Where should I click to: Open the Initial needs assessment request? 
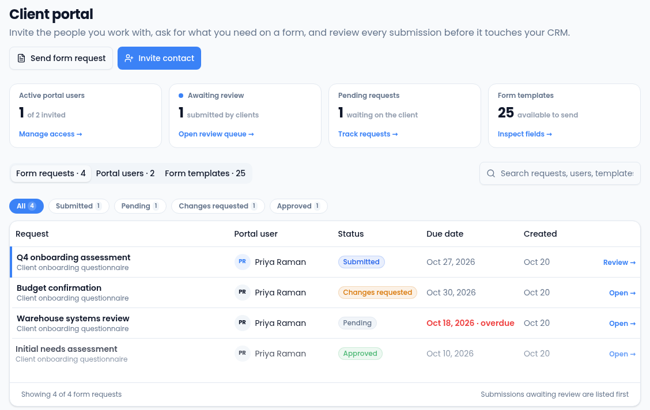tap(622, 354)
